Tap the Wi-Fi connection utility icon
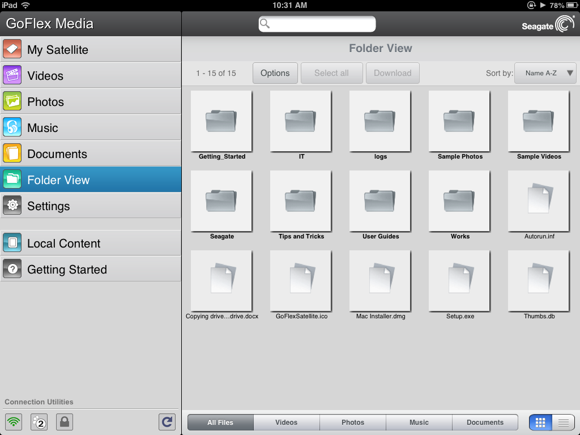The width and height of the screenshot is (580, 435). [14, 421]
